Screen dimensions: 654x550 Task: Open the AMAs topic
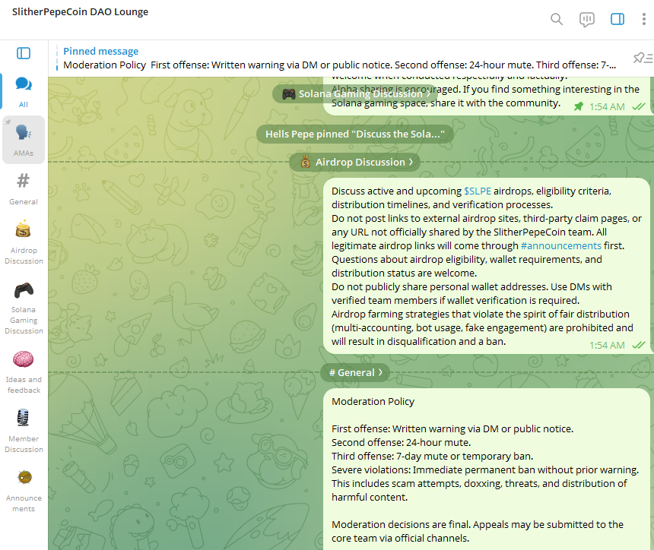(24, 140)
